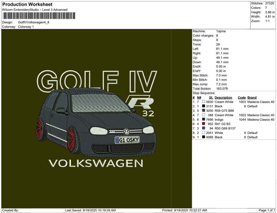277x213 pixels.
Task: Select the blue R50 G69 B137 swatch
Action: point(204,129)
